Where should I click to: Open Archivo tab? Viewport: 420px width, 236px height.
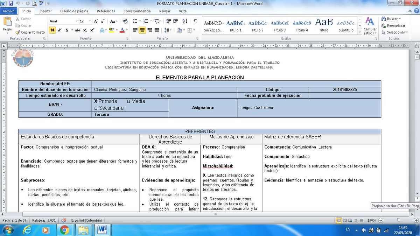click(8, 11)
